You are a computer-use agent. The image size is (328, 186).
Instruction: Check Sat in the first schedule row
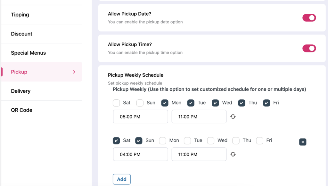[x=116, y=103]
